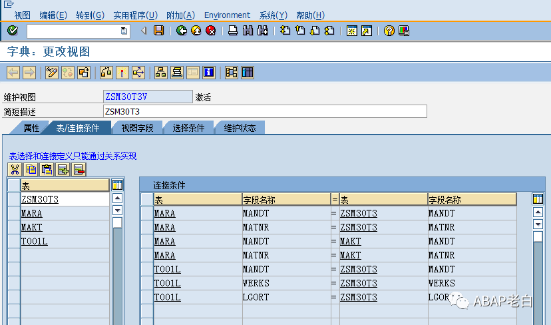Click Find Next binoculars-plus icon
The width and height of the screenshot is (551, 325).
[262, 31]
